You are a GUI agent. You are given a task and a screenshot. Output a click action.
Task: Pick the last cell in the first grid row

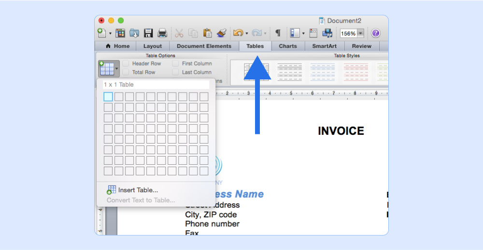tap(204, 97)
